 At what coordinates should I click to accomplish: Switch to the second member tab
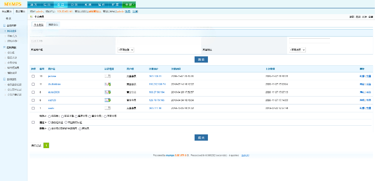click(x=53, y=25)
